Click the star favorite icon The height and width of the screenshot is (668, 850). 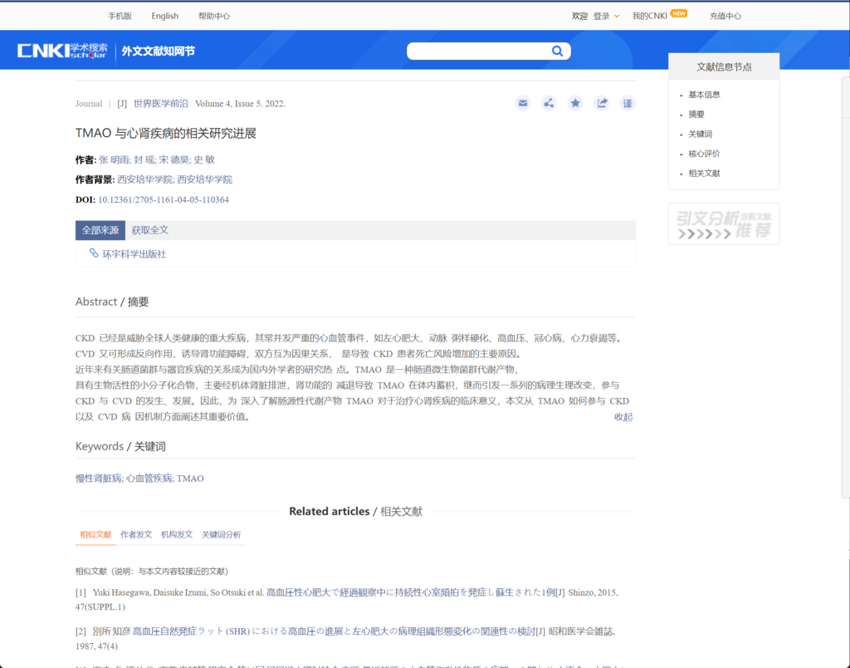pyautogui.click(x=575, y=103)
